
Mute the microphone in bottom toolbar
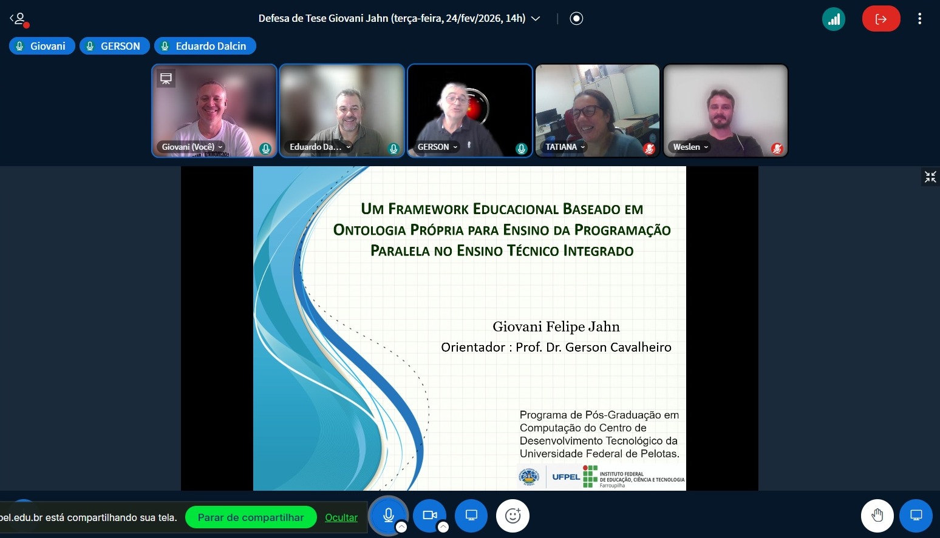[389, 515]
